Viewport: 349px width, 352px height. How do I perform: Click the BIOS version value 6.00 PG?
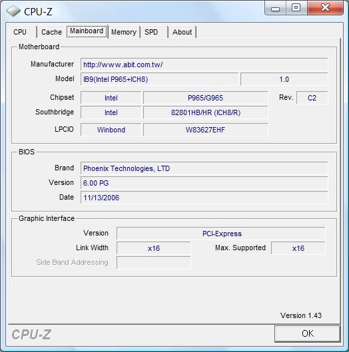click(204, 183)
